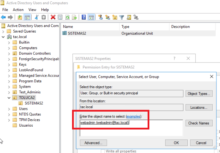Click the up one level folder icon
This screenshot has width=220, height=153.
coord(20,17)
